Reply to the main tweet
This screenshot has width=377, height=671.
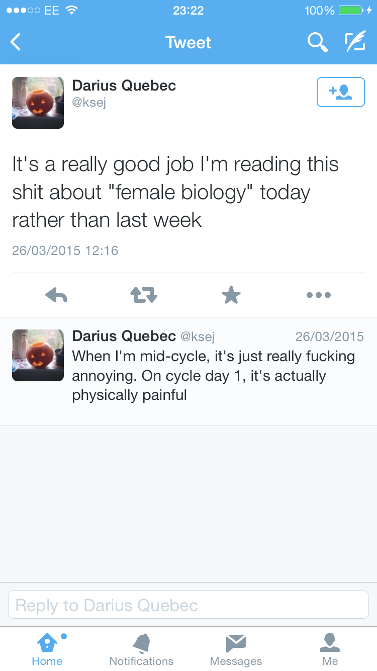[x=56, y=295]
